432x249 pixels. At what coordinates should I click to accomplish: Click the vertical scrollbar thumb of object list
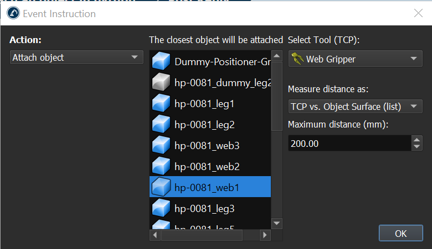(276, 97)
